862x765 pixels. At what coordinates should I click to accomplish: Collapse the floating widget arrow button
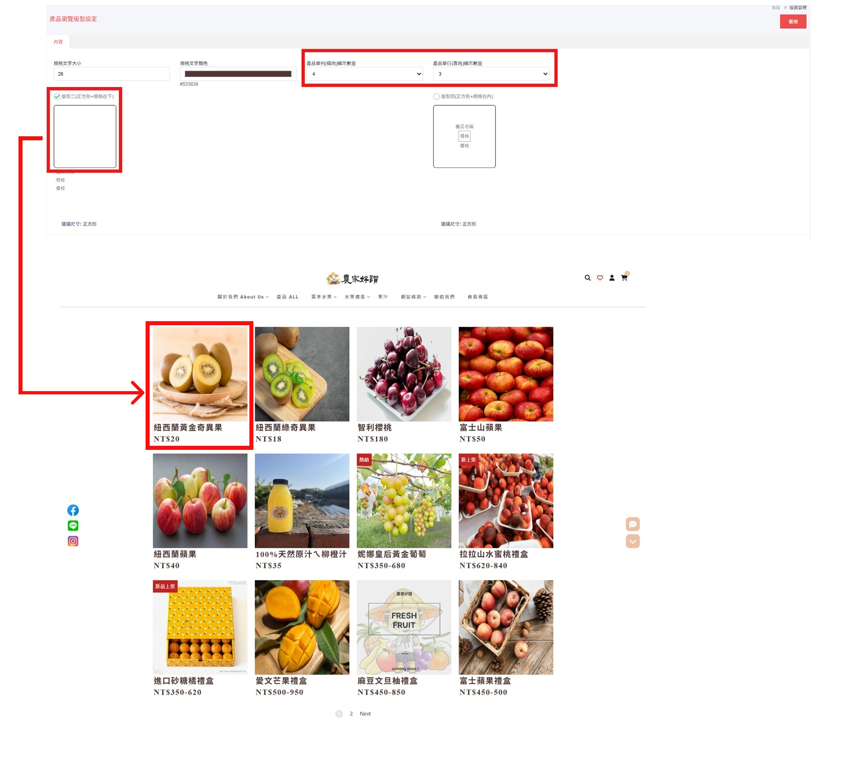pyautogui.click(x=633, y=541)
